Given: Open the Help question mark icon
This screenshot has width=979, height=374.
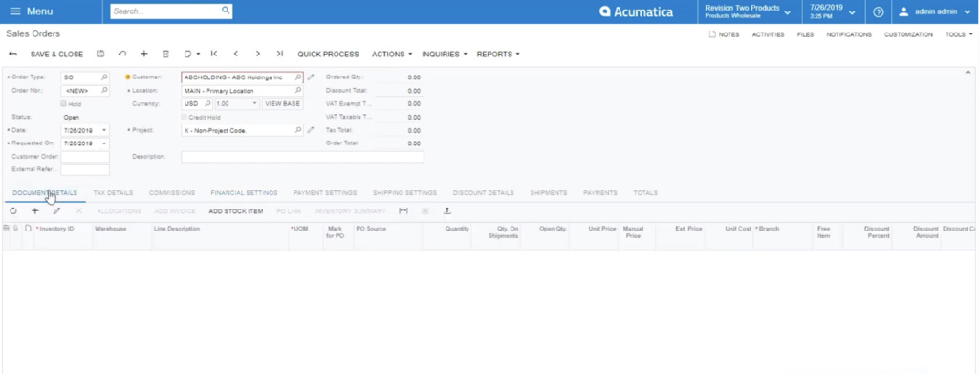Looking at the screenshot, I should 879,11.
